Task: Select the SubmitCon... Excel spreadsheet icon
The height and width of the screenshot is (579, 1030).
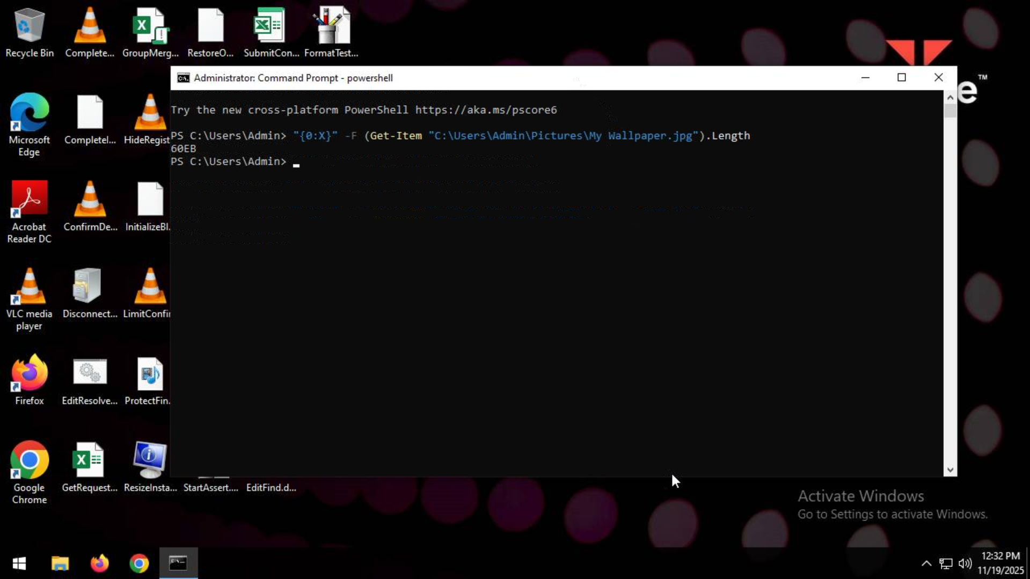Action: point(271,32)
